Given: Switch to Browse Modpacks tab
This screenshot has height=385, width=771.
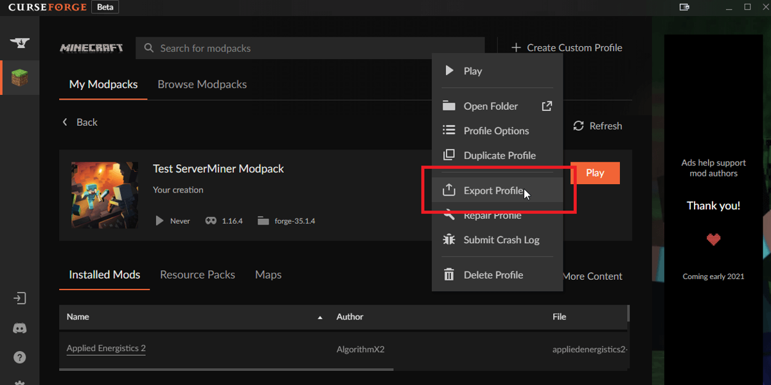Looking at the screenshot, I should click(x=202, y=84).
